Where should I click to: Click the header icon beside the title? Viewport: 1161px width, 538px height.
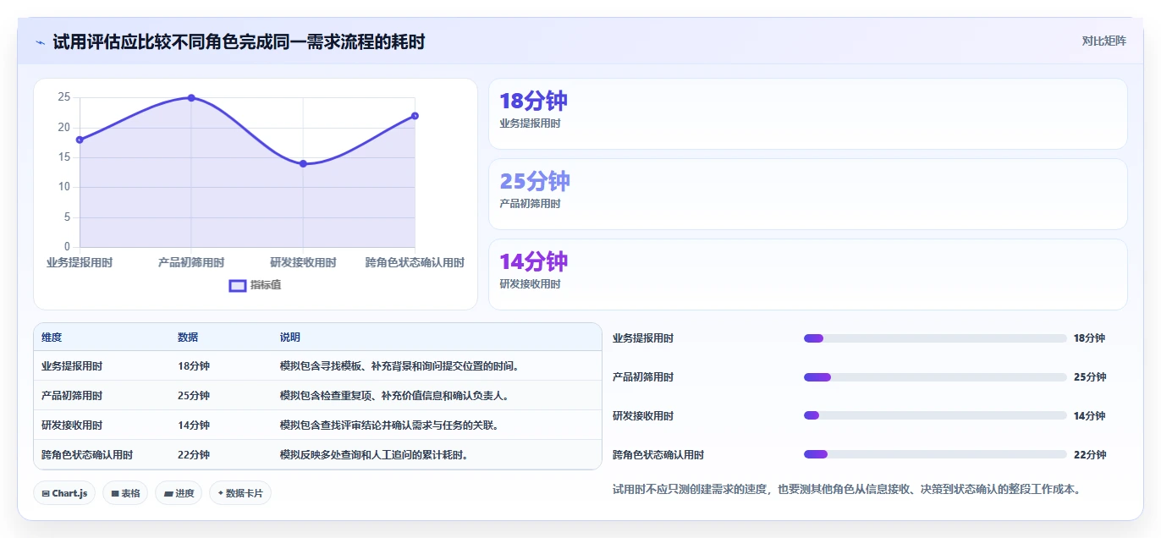[40, 42]
